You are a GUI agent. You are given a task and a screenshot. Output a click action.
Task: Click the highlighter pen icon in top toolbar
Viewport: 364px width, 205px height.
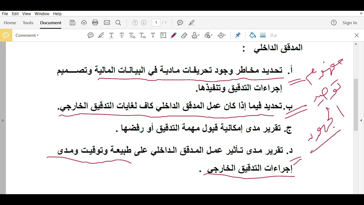[x=192, y=23]
